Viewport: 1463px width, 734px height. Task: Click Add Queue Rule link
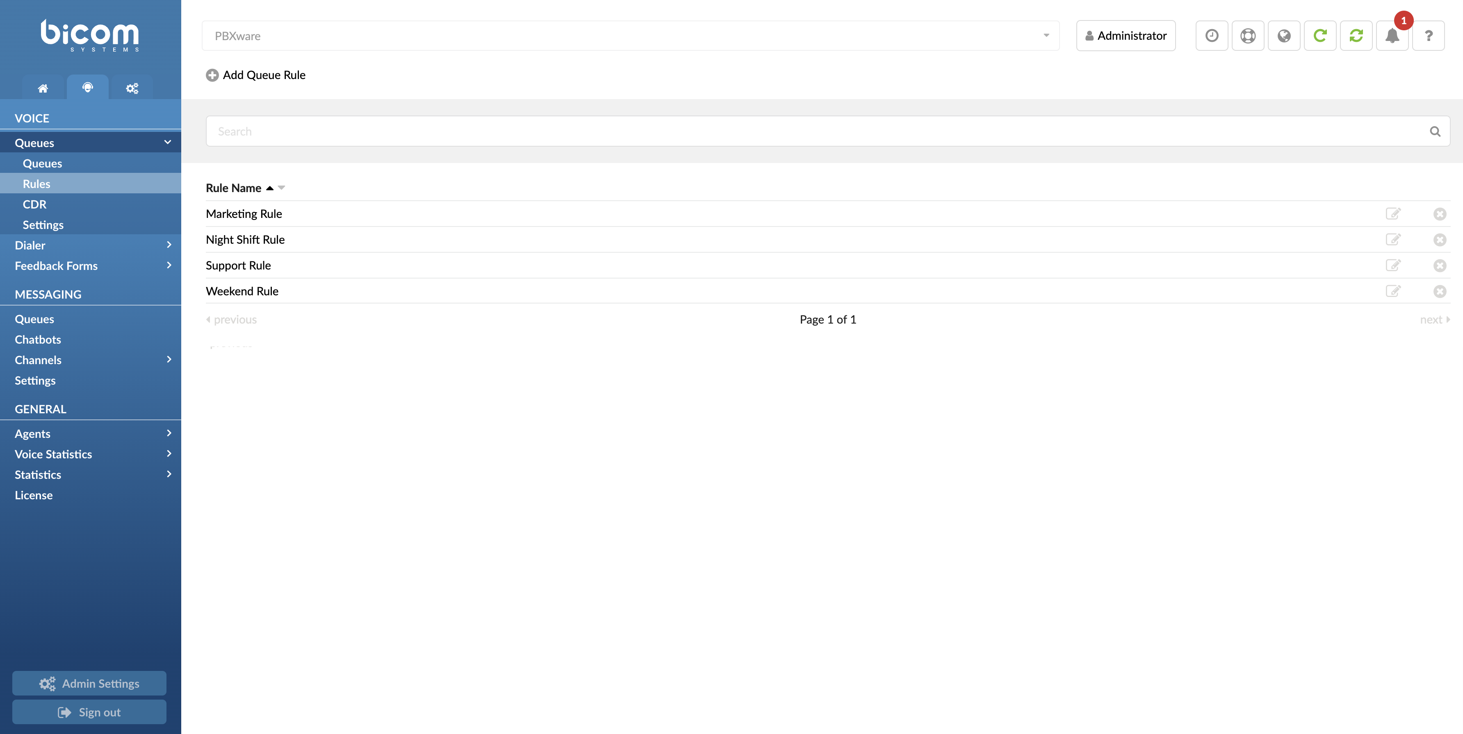pyautogui.click(x=264, y=75)
